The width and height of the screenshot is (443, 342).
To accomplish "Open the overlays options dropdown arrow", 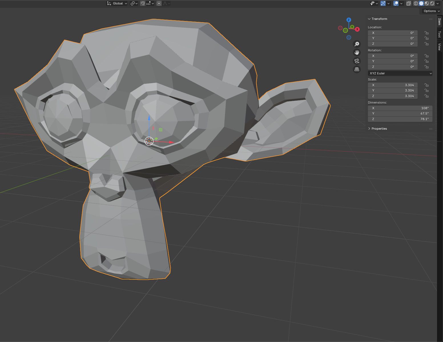I will pyautogui.click(x=401, y=3).
